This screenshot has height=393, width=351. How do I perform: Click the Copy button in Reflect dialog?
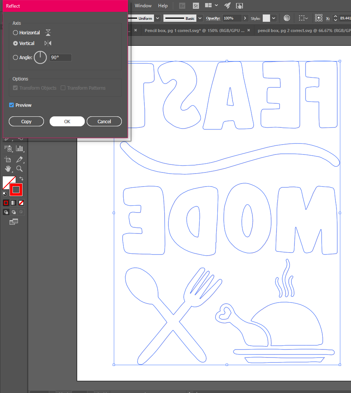pyautogui.click(x=26, y=121)
